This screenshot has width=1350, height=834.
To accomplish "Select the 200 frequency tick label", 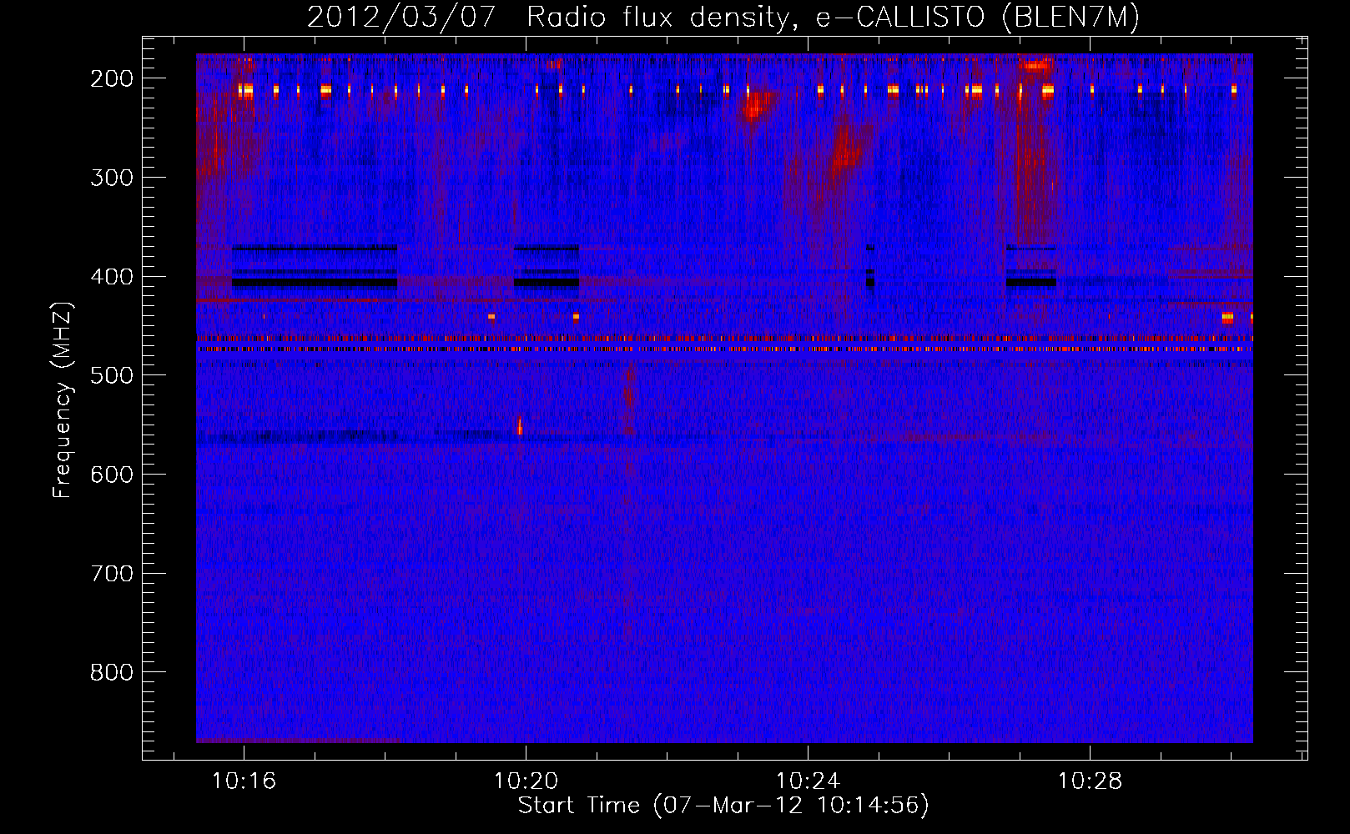I will [112, 78].
